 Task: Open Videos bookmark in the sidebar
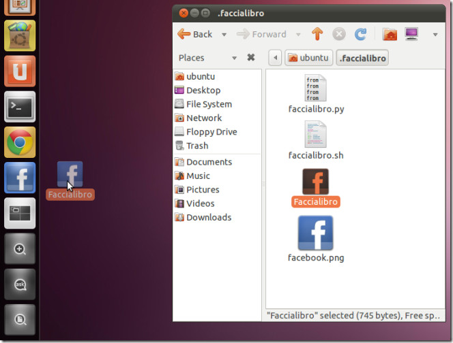217,203
